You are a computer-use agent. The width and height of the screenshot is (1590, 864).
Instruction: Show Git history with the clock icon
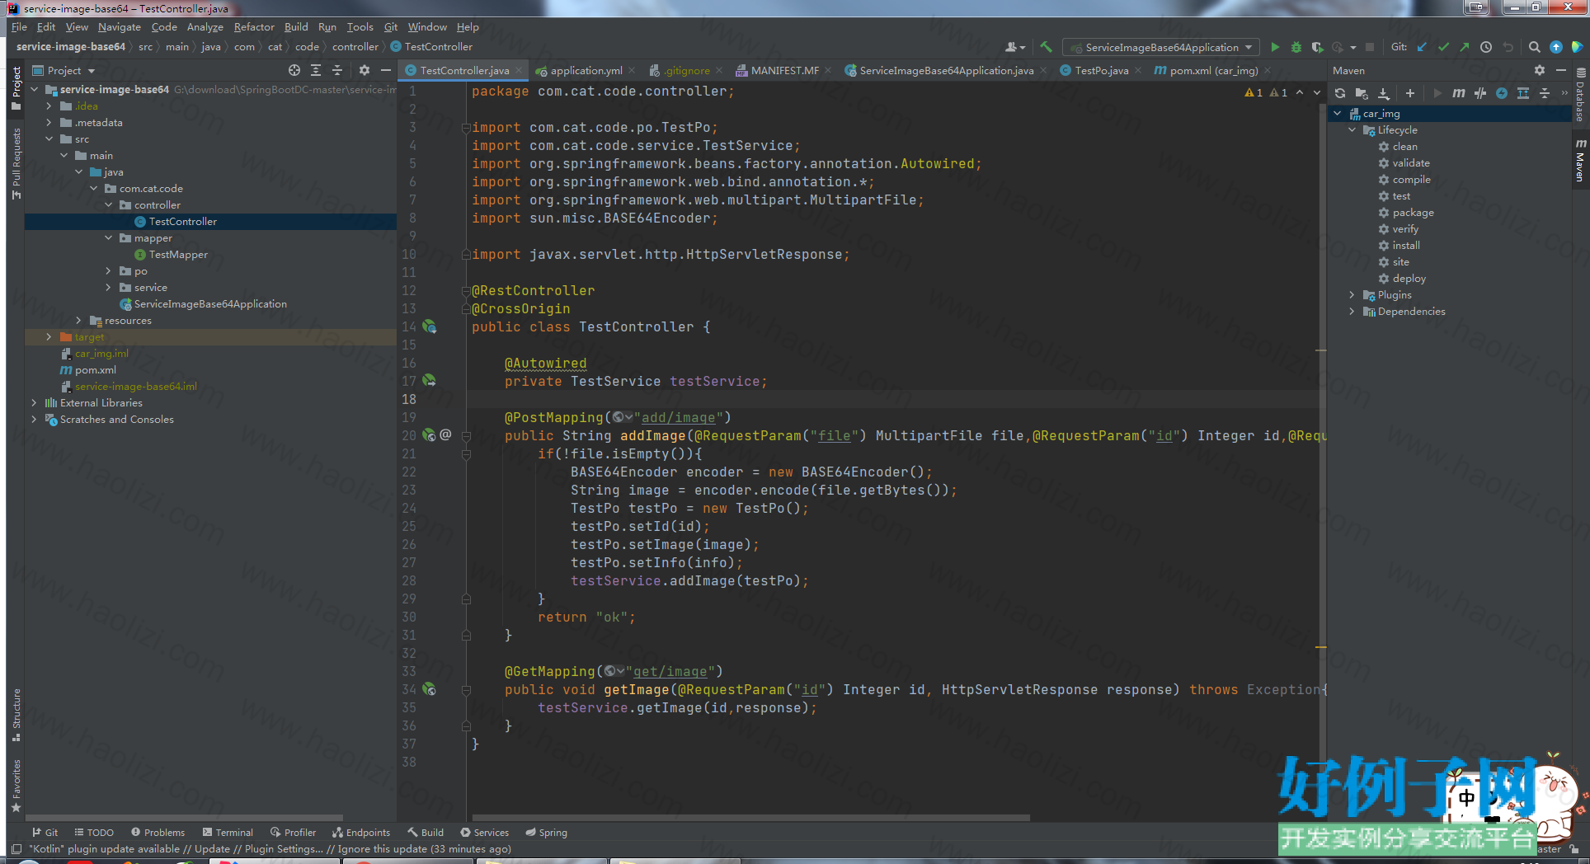1486,47
